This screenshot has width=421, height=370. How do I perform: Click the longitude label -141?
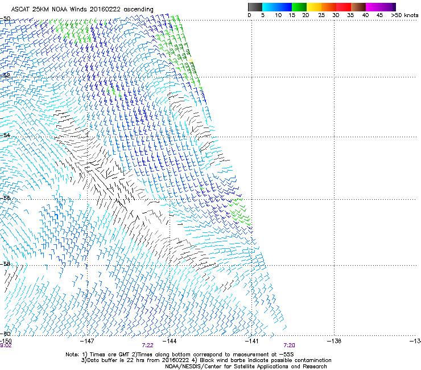coord(252,341)
